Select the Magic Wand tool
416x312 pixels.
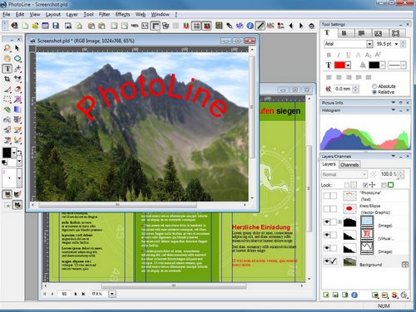(17, 100)
